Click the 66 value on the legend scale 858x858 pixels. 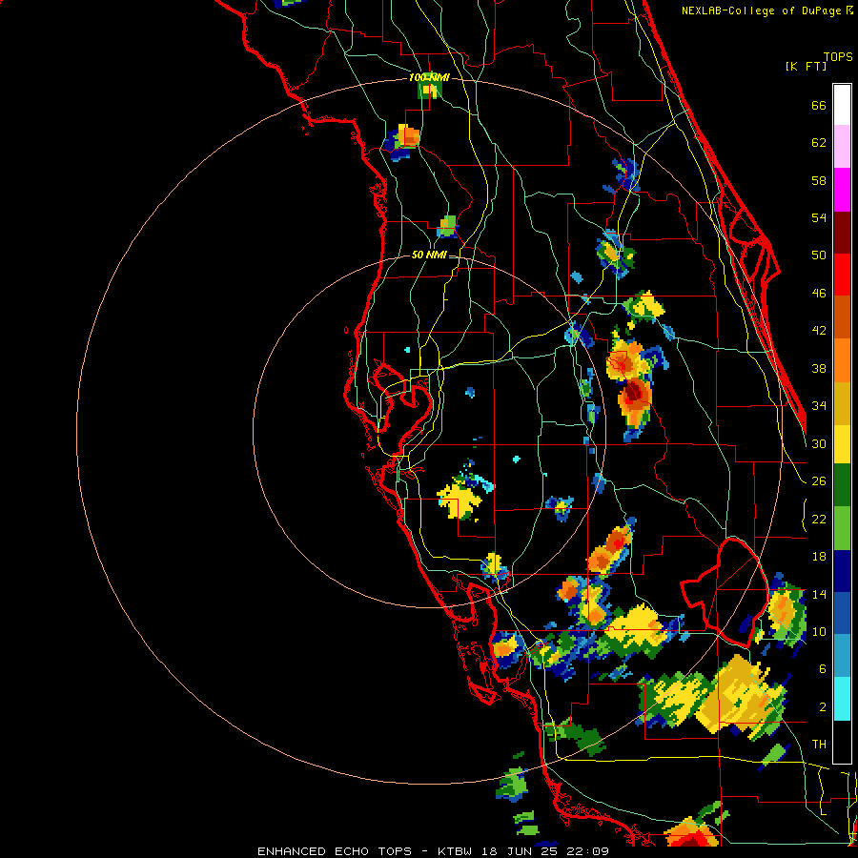point(819,105)
